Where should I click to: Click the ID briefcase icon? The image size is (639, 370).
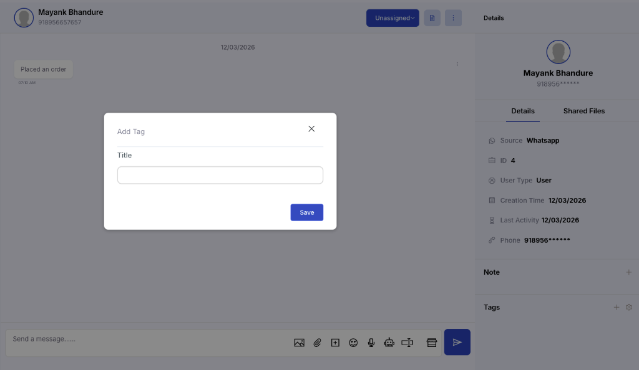click(x=492, y=161)
